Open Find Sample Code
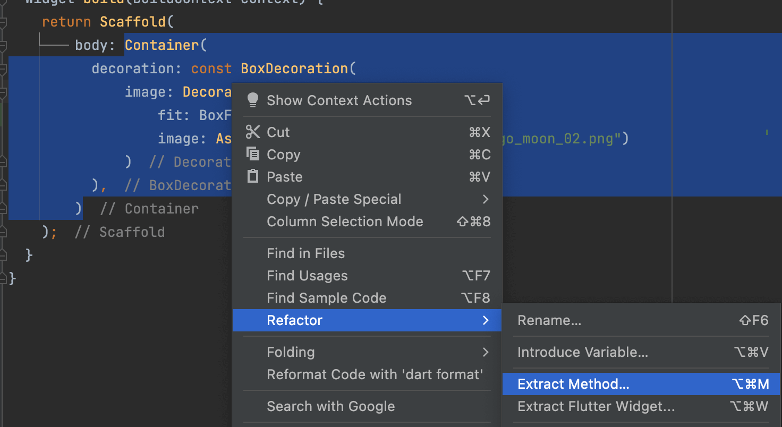Viewport: 782px width, 427px height. tap(326, 298)
